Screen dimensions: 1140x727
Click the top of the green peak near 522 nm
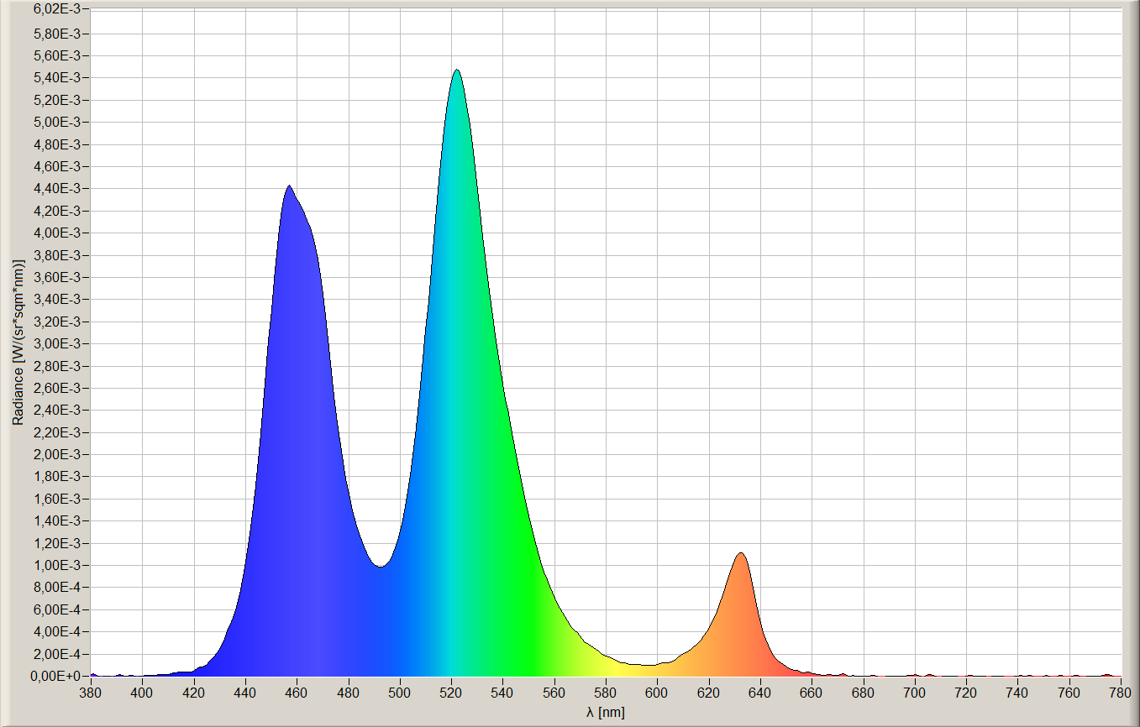pos(456,71)
